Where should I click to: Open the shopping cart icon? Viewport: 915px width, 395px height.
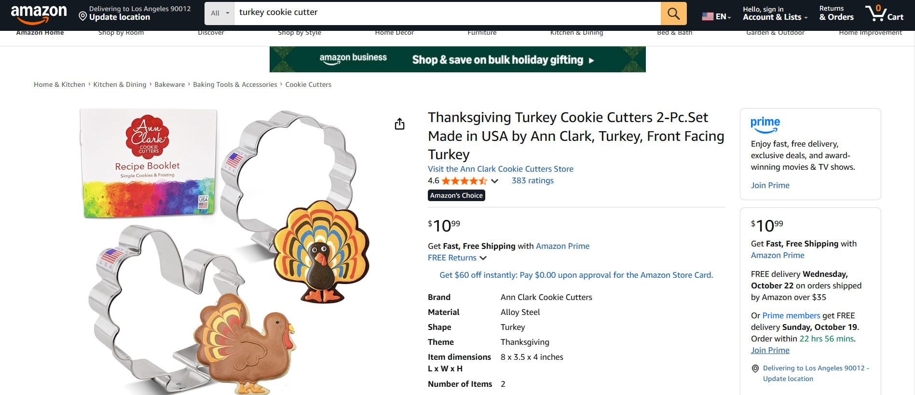(x=884, y=13)
